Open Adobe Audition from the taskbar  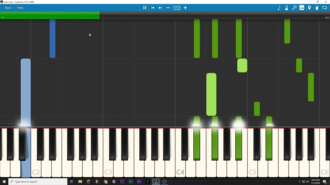[131, 182]
